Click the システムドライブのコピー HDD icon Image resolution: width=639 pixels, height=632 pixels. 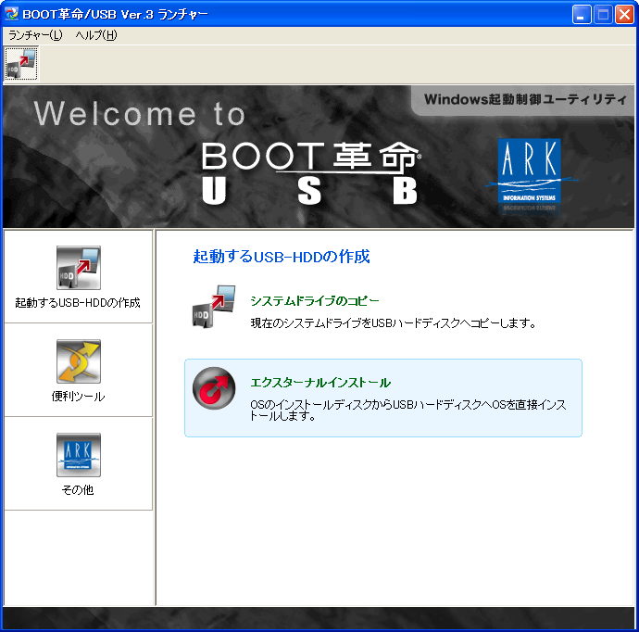click(x=214, y=307)
